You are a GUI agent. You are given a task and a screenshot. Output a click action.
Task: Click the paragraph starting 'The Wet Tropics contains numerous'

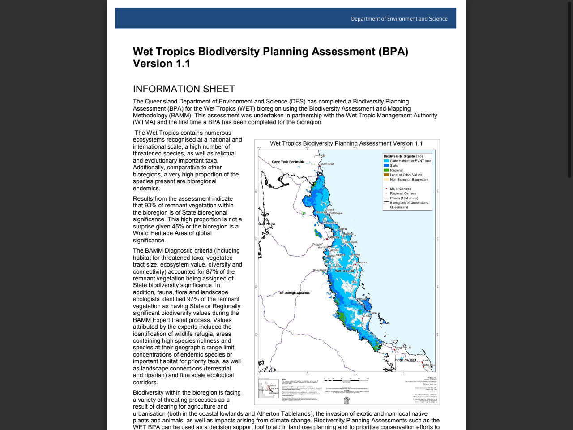pyautogui.click(x=187, y=160)
